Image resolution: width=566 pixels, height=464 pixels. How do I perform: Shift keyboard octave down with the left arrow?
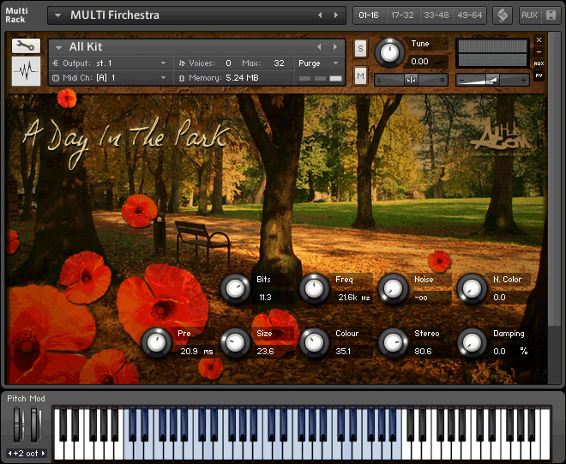click(x=9, y=453)
